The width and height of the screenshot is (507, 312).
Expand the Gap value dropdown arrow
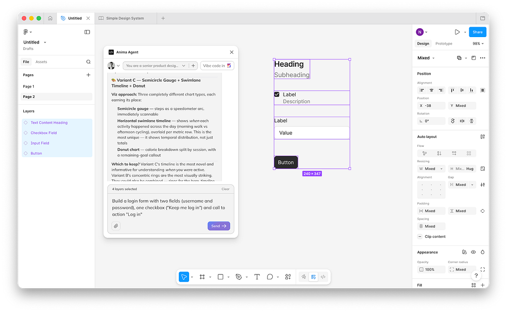pyautogui.click(x=472, y=184)
